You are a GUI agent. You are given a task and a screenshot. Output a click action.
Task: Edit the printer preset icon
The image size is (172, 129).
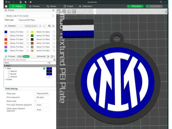[53, 16]
